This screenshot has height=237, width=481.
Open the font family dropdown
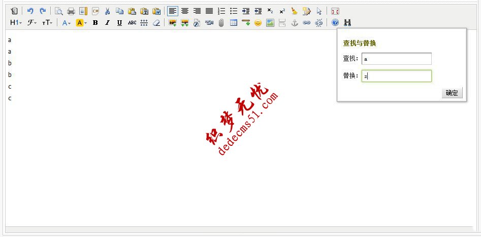(x=32, y=23)
